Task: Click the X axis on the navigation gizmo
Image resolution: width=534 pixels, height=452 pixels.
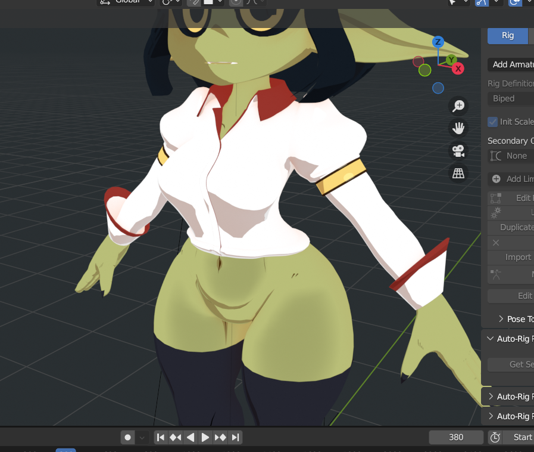Action: (x=458, y=69)
